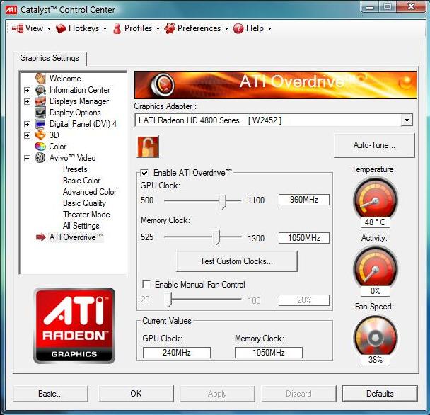
Task: Click the round Overdrive banner emblem
Action: click(x=163, y=84)
